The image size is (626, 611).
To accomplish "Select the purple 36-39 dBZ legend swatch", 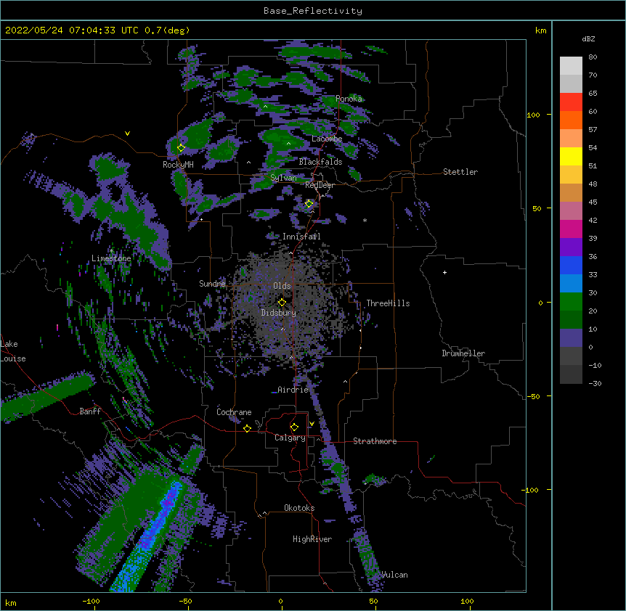I will click(571, 247).
